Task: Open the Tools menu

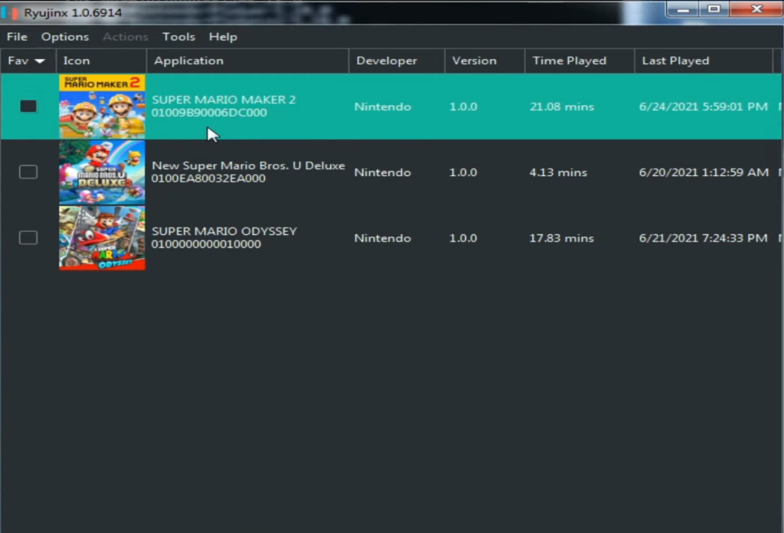Action: (x=178, y=37)
